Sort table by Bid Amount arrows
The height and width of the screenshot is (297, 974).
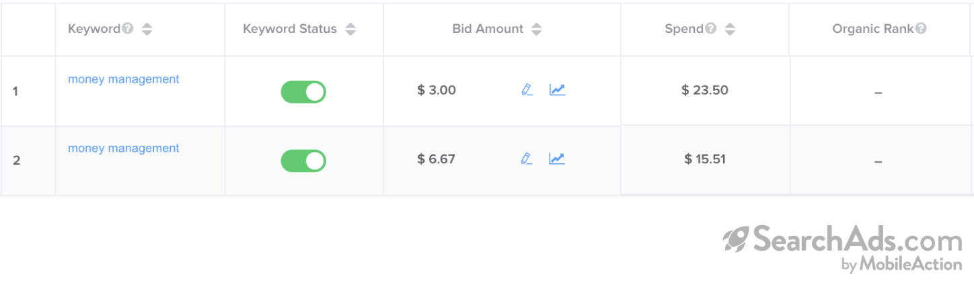536,30
